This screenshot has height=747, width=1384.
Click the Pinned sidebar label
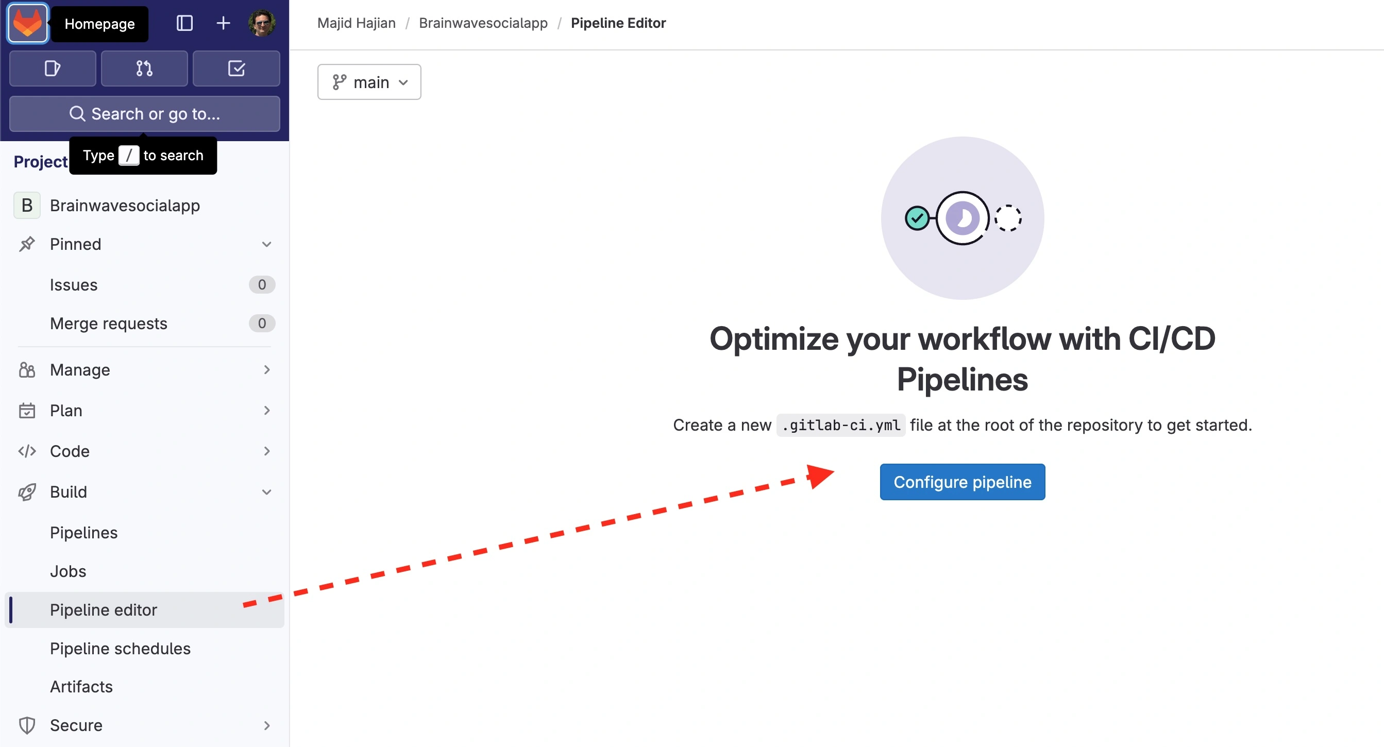tap(75, 244)
